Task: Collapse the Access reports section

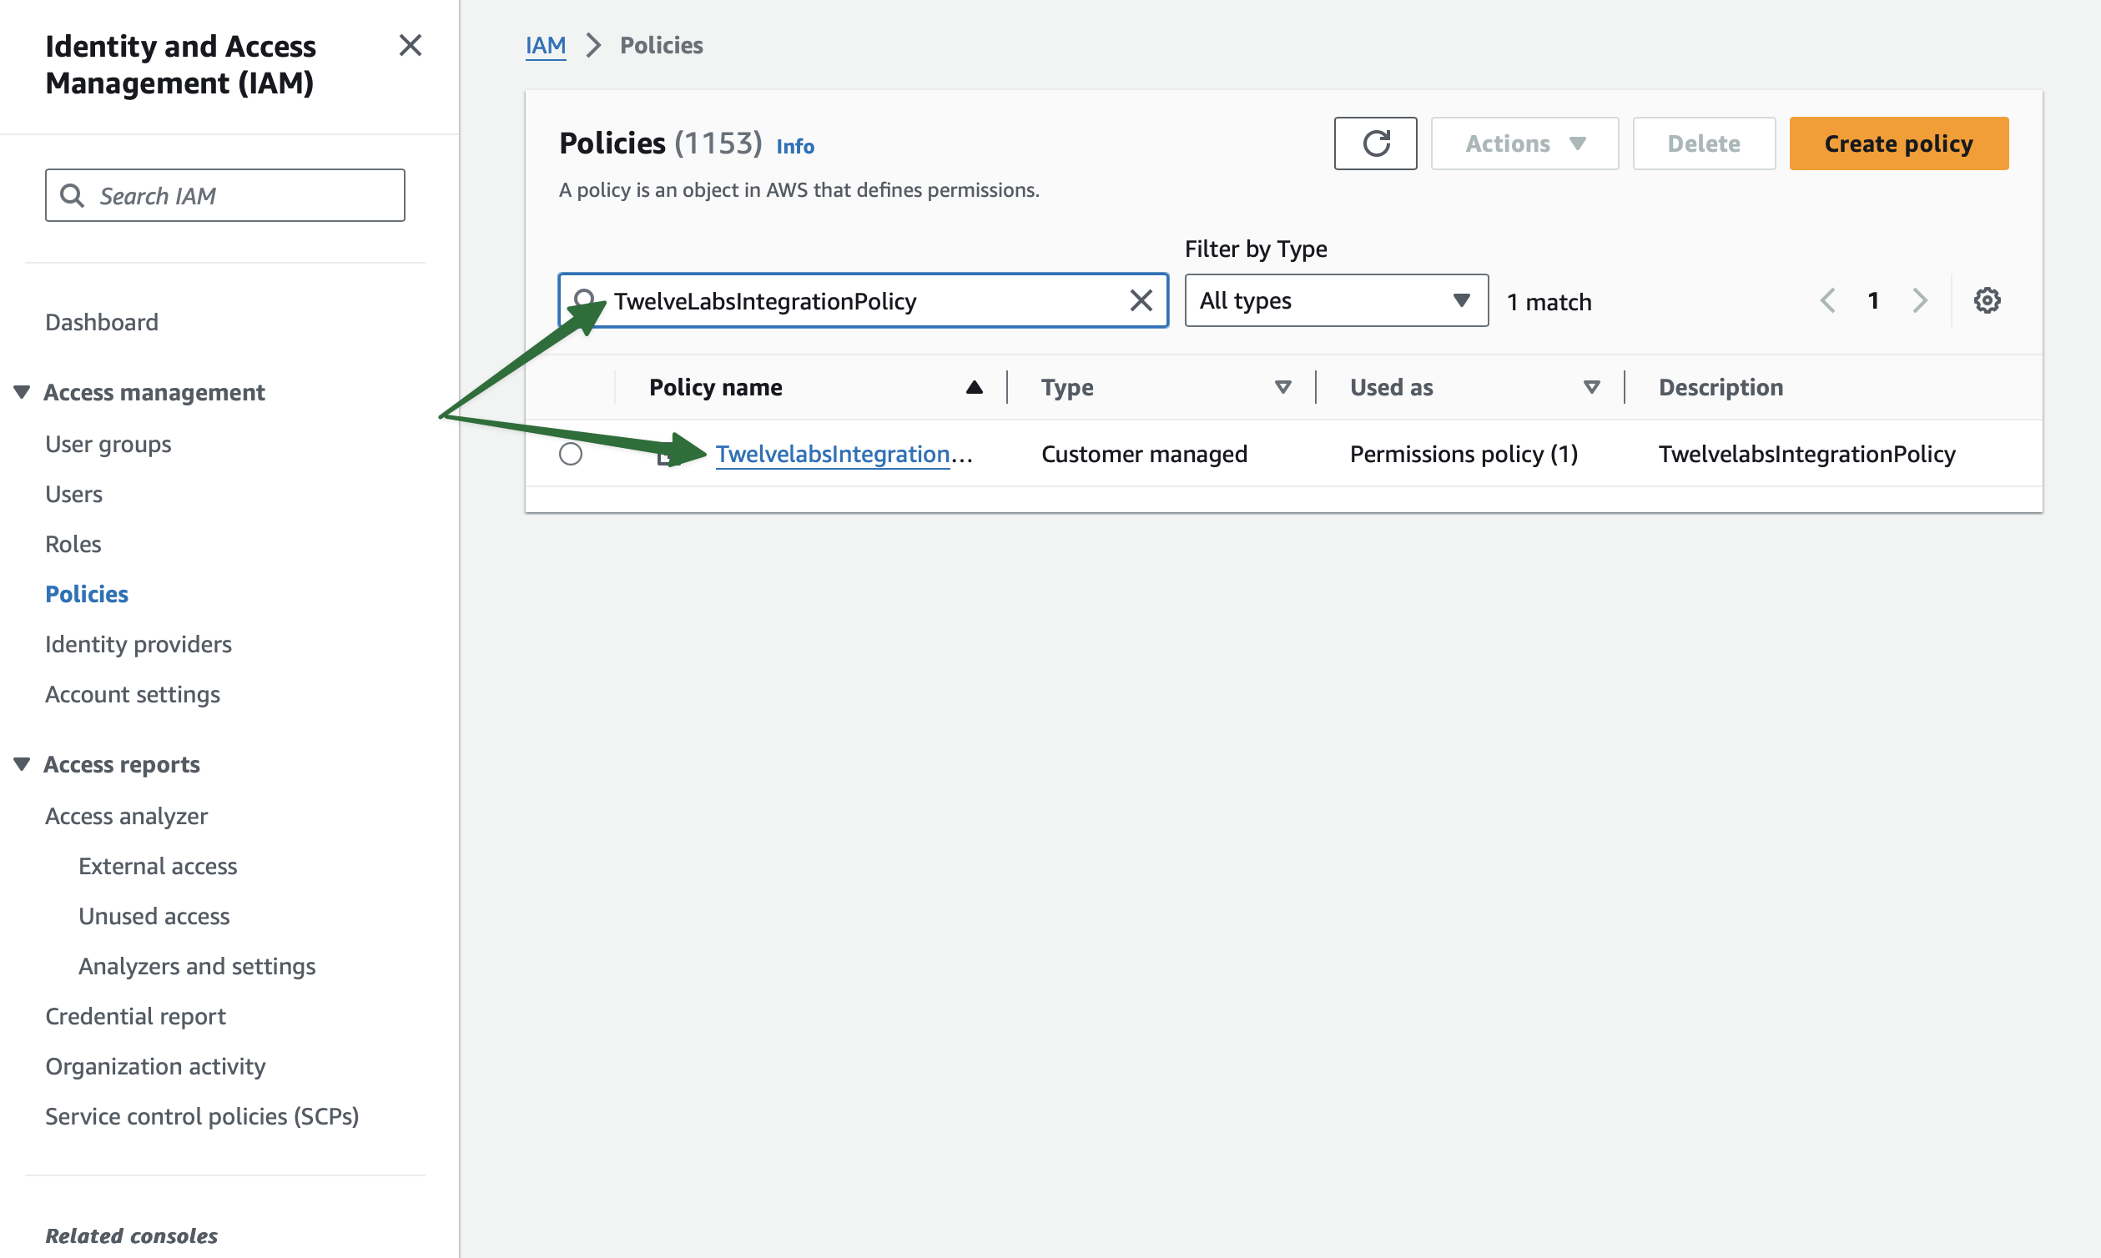Action: pyautogui.click(x=22, y=764)
